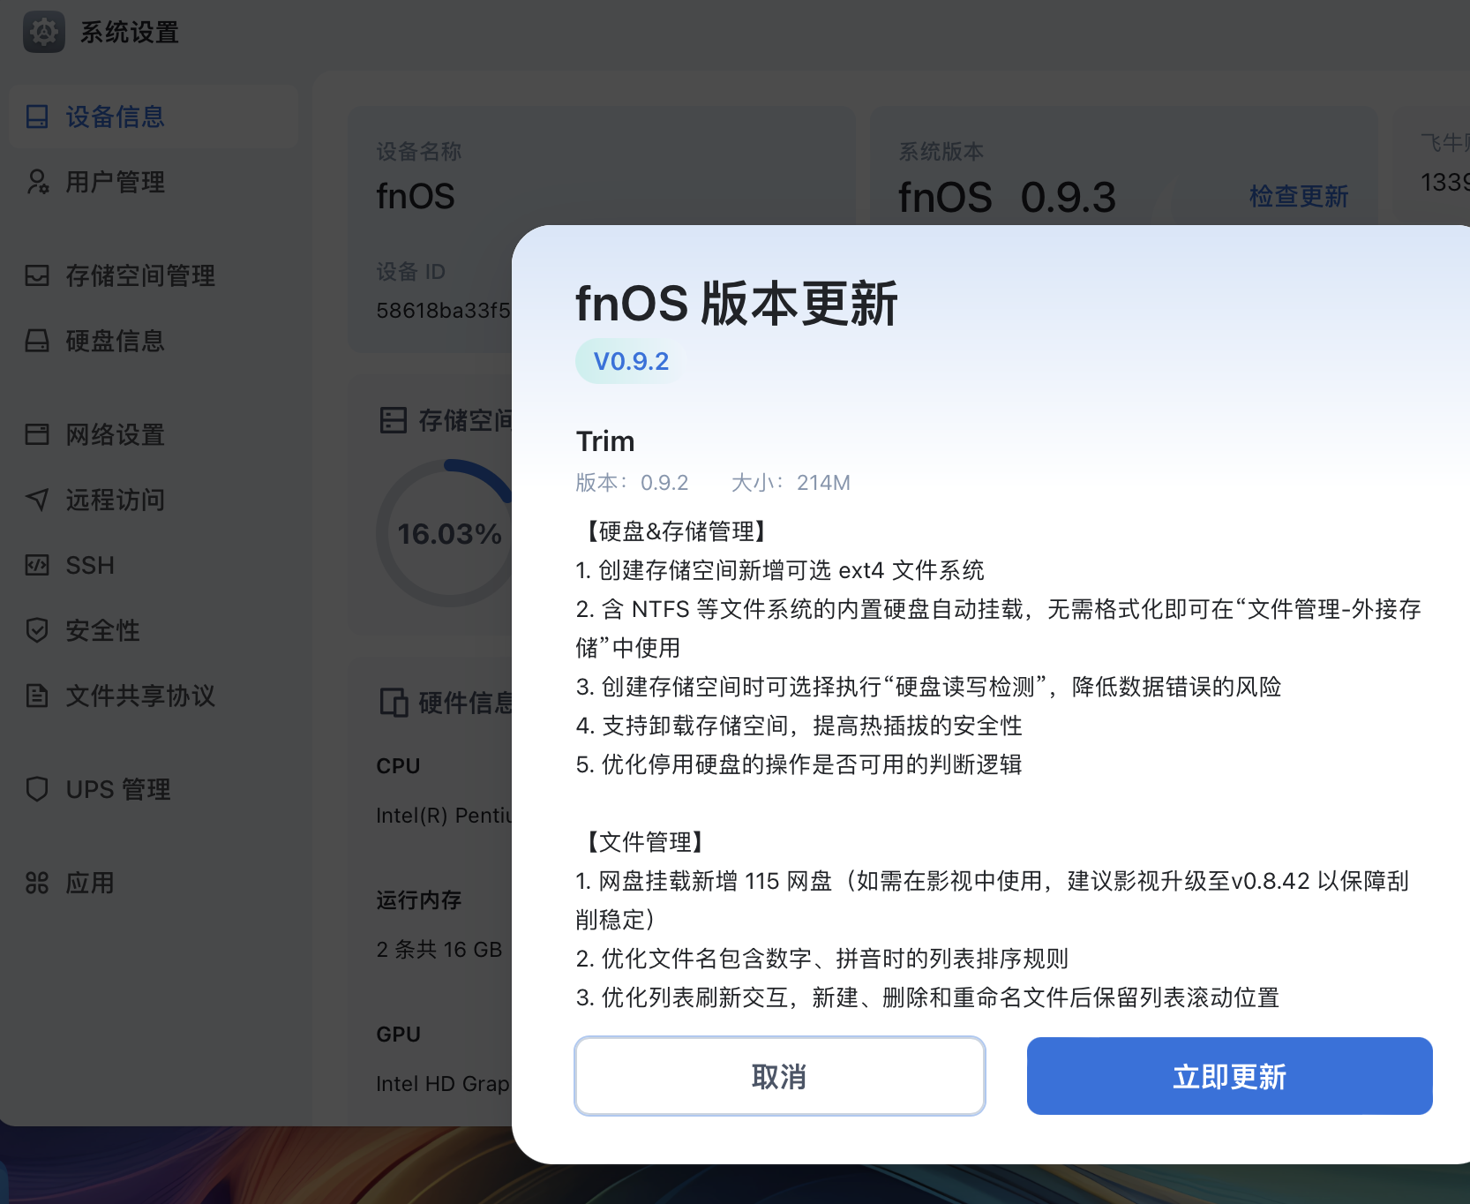Open 网络设置 page
This screenshot has height=1204, width=1470.
pyautogui.click(x=154, y=434)
